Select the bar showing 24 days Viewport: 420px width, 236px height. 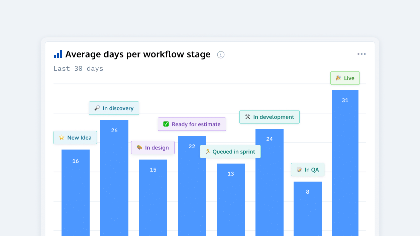pyautogui.click(x=270, y=182)
